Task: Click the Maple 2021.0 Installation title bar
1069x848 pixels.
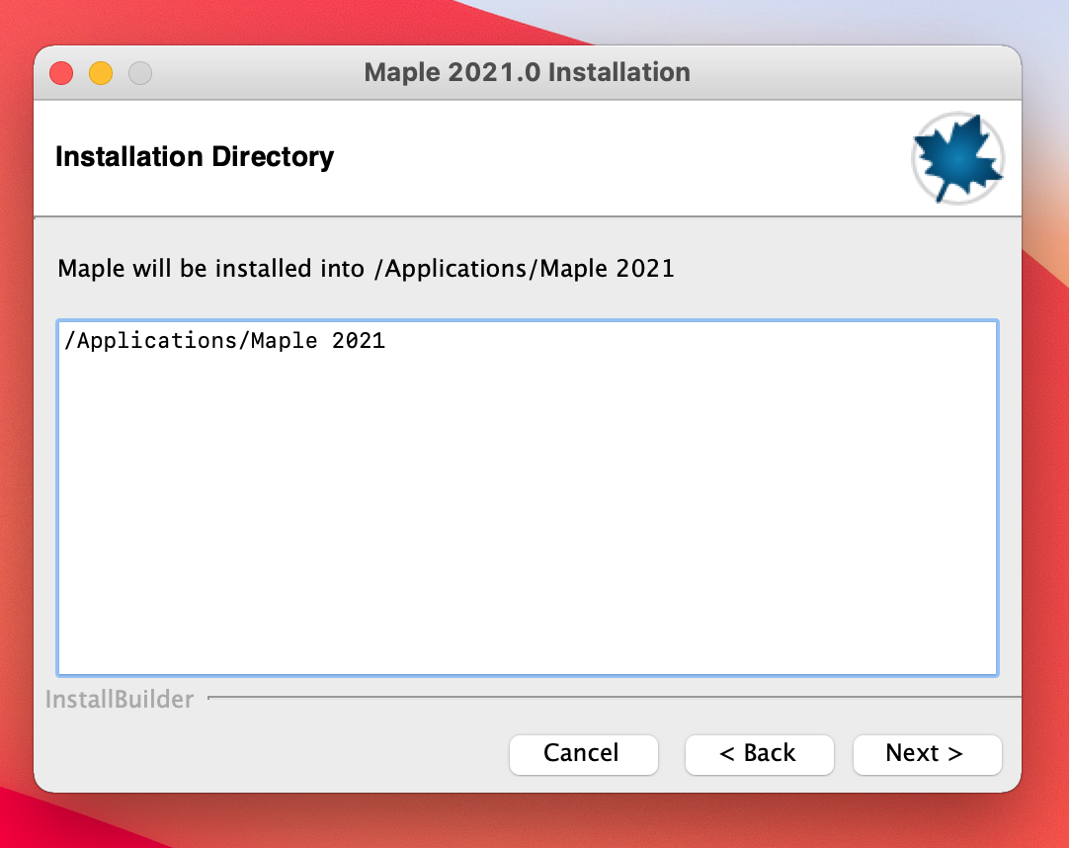Action: coord(527,73)
